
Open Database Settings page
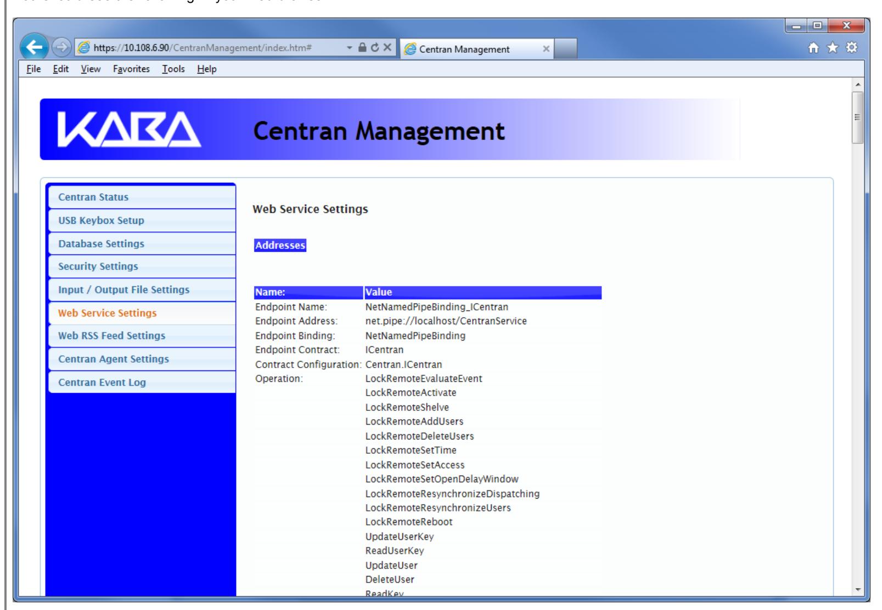pyautogui.click(x=142, y=244)
